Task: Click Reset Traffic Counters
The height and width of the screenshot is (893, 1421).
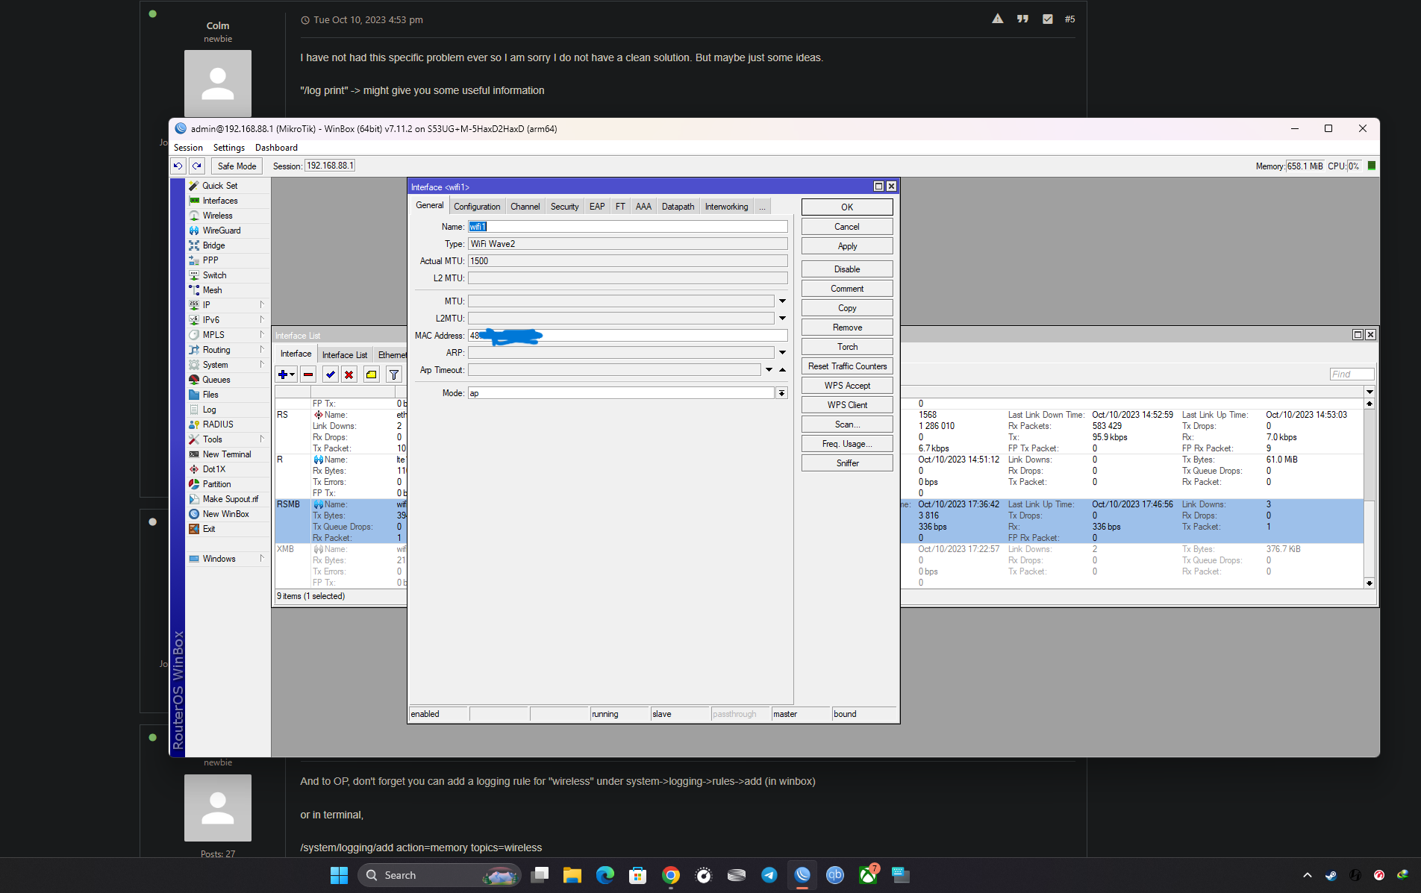Action: (x=847, y=366)
